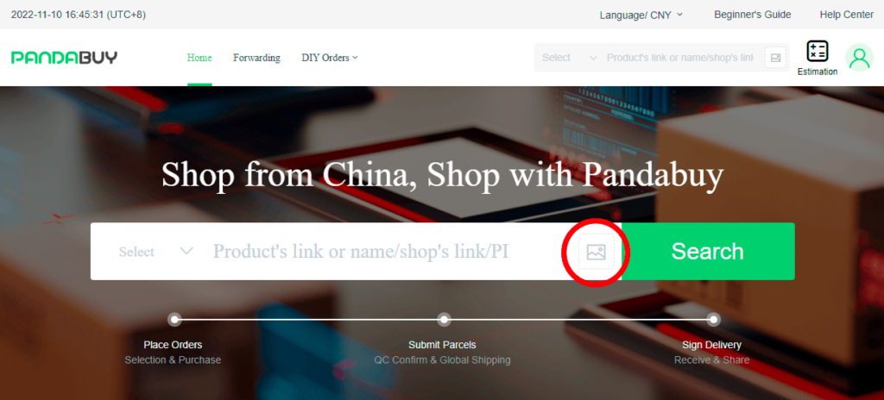Click the Place Orders step dot

click(x=174, y=320)
